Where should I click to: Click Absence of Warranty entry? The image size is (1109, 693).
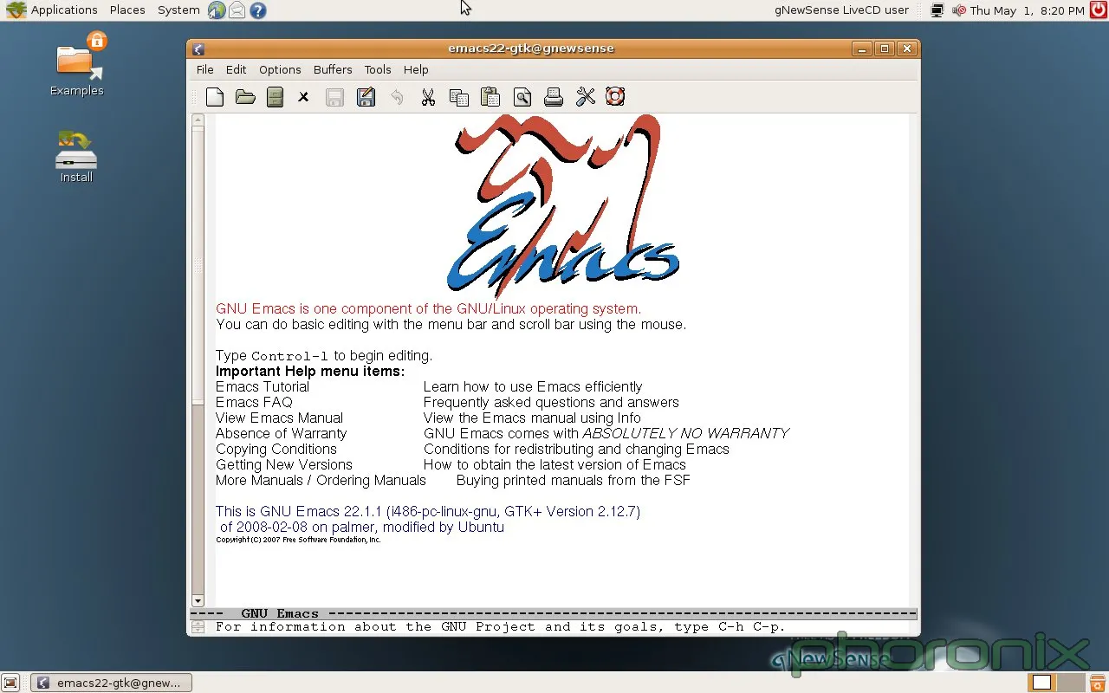tap(281, 433)
